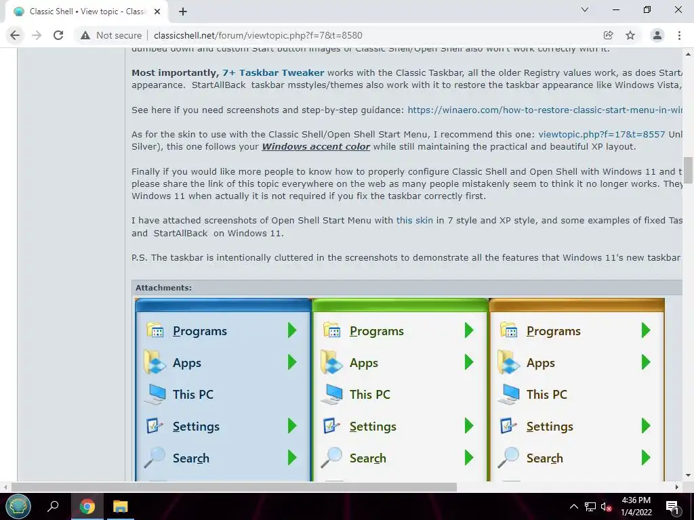This screenshot has height=520, width=694.
Task: Close the Classic Shell tab
Action: coord(157,12)
